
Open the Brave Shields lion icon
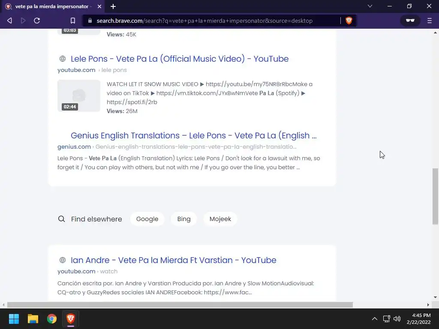pyautogui.click(x=349, y=21)
